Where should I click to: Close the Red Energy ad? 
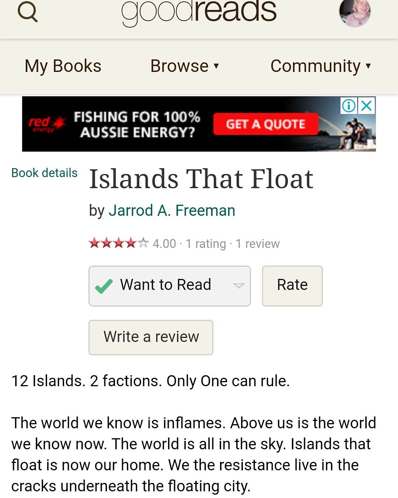point(367,106)
